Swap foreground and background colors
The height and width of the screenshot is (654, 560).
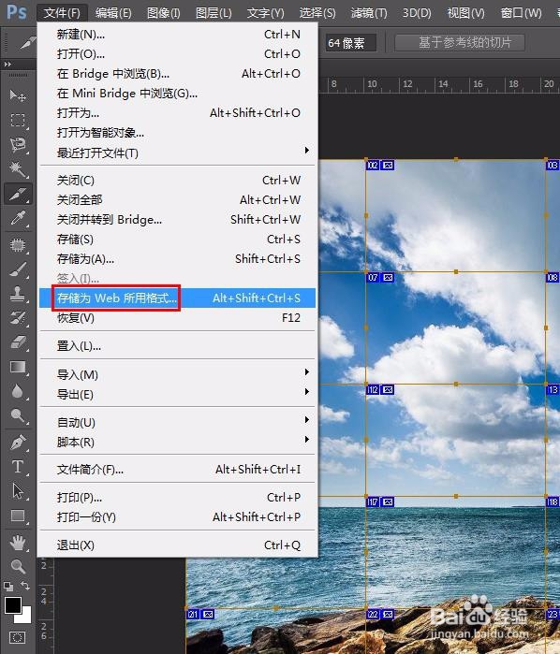click(25, 586)
